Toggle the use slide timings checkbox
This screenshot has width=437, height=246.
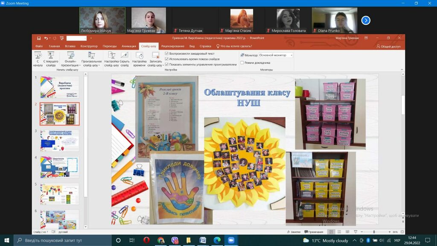[x=167, y=59]
